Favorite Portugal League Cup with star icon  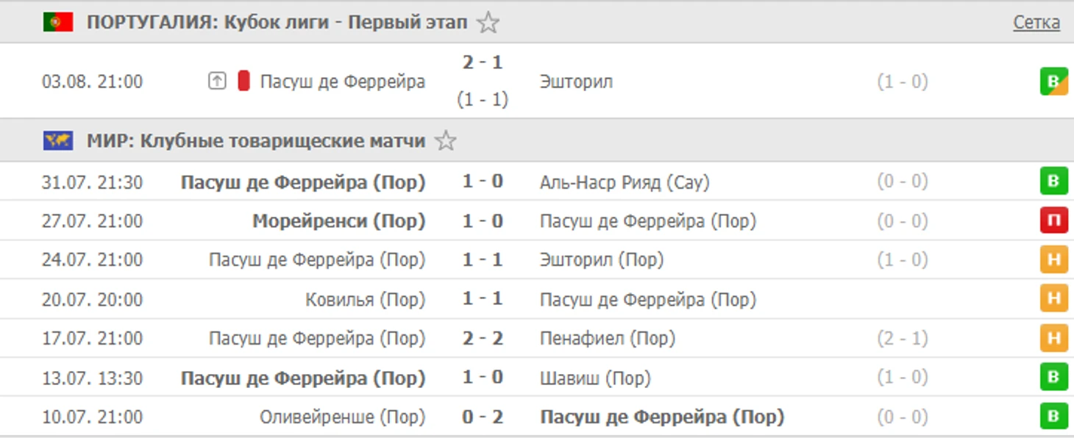pyautogui.click(x=487, y=23)
